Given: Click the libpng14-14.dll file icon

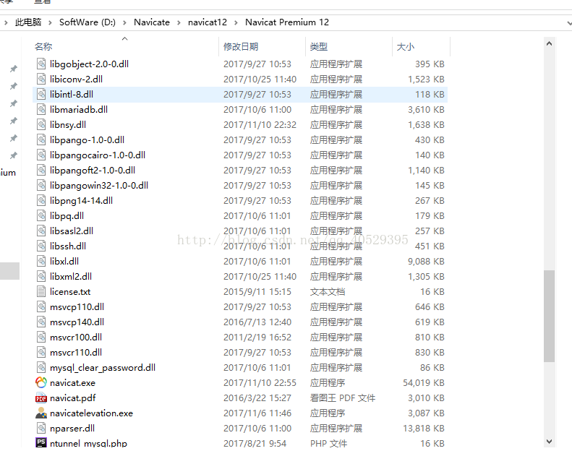Looking at the screenshot, I should pyautogui.click(x=41, y=200).
